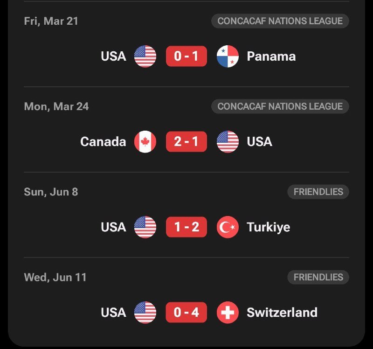Open the Canada team name

pyautogui.click(x=103, y=142)
